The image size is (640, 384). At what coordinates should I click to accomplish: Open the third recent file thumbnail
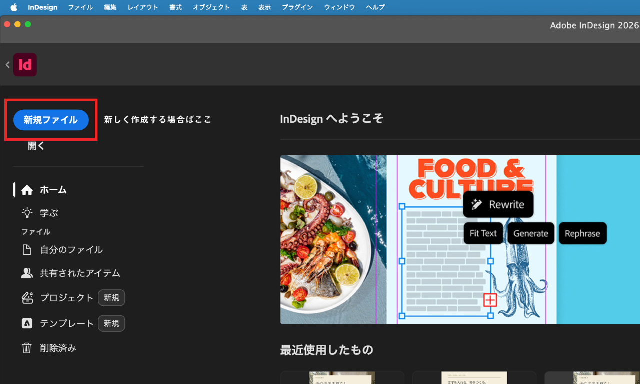(592, 377)
